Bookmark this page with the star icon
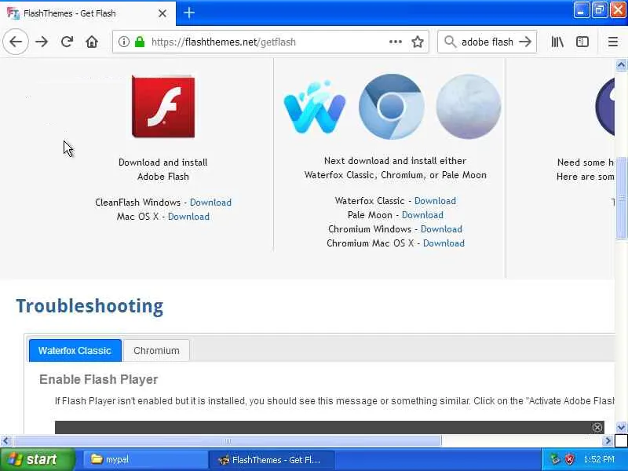 [x=418, y=42]
